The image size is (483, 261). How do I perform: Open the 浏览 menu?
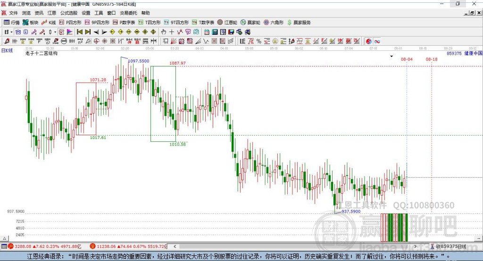[26, 13]
